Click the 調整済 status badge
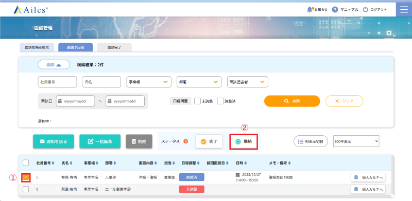The height and width of the screenshot is (201, 412). pyautogui.click(x=192, y=177)
